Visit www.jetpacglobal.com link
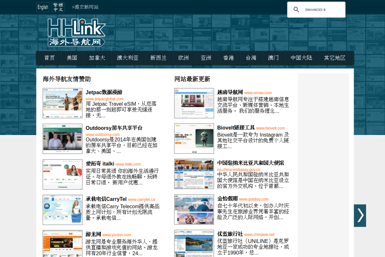 pos(105,99)
